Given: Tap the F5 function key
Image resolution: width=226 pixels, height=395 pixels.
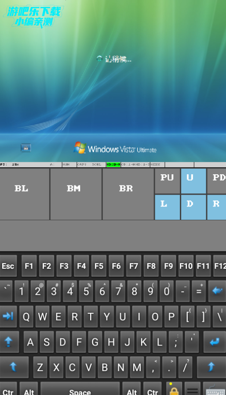Looking at the screenshot, I should (x=99, y=266).
